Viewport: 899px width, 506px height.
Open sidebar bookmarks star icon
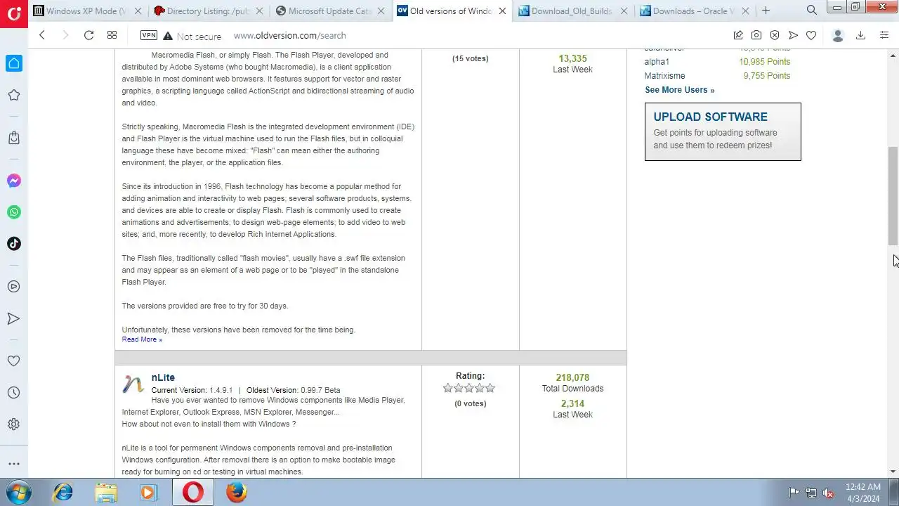tap(13, 96)
